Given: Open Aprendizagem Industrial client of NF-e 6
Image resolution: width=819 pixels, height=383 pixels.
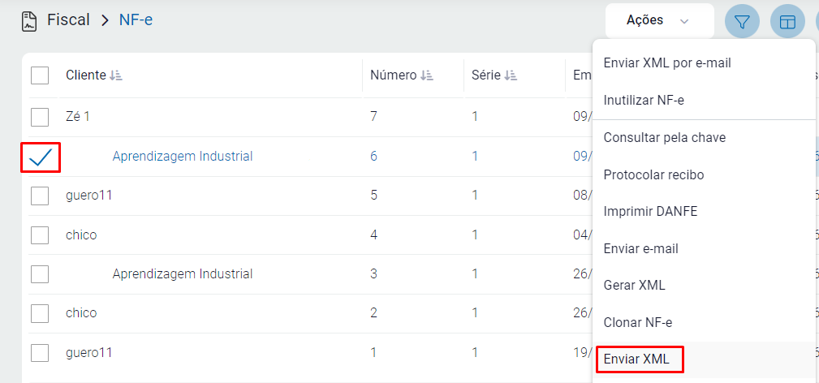Looking at the screenshot, I should pyautogui.click(x=183, y=157).
